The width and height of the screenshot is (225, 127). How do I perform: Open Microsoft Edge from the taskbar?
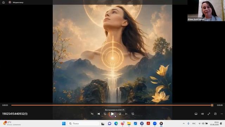click(x=116, y=123)
